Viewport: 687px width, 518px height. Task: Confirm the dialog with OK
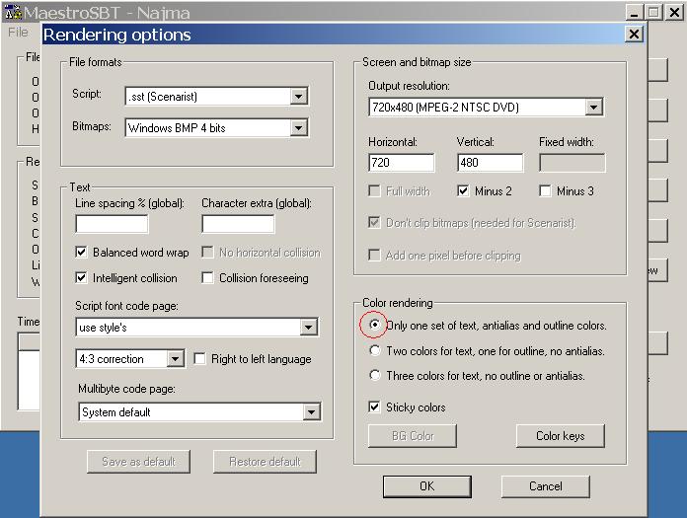click(x=426, y=485)
